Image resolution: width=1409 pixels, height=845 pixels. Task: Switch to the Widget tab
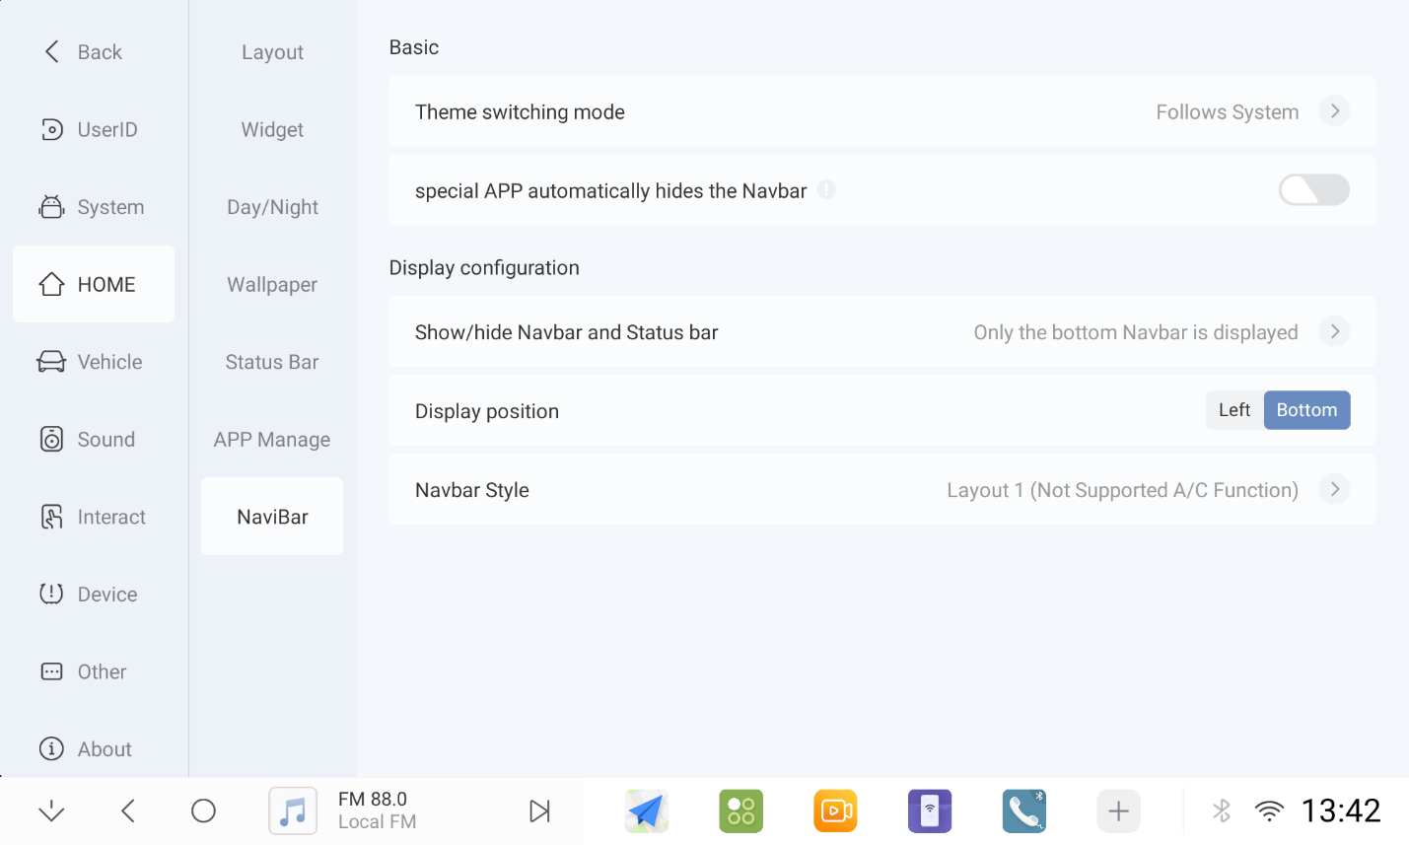point(272,129)
